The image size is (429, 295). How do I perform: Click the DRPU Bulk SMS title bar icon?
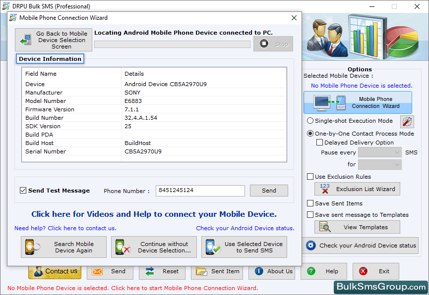tap(6, 6)
